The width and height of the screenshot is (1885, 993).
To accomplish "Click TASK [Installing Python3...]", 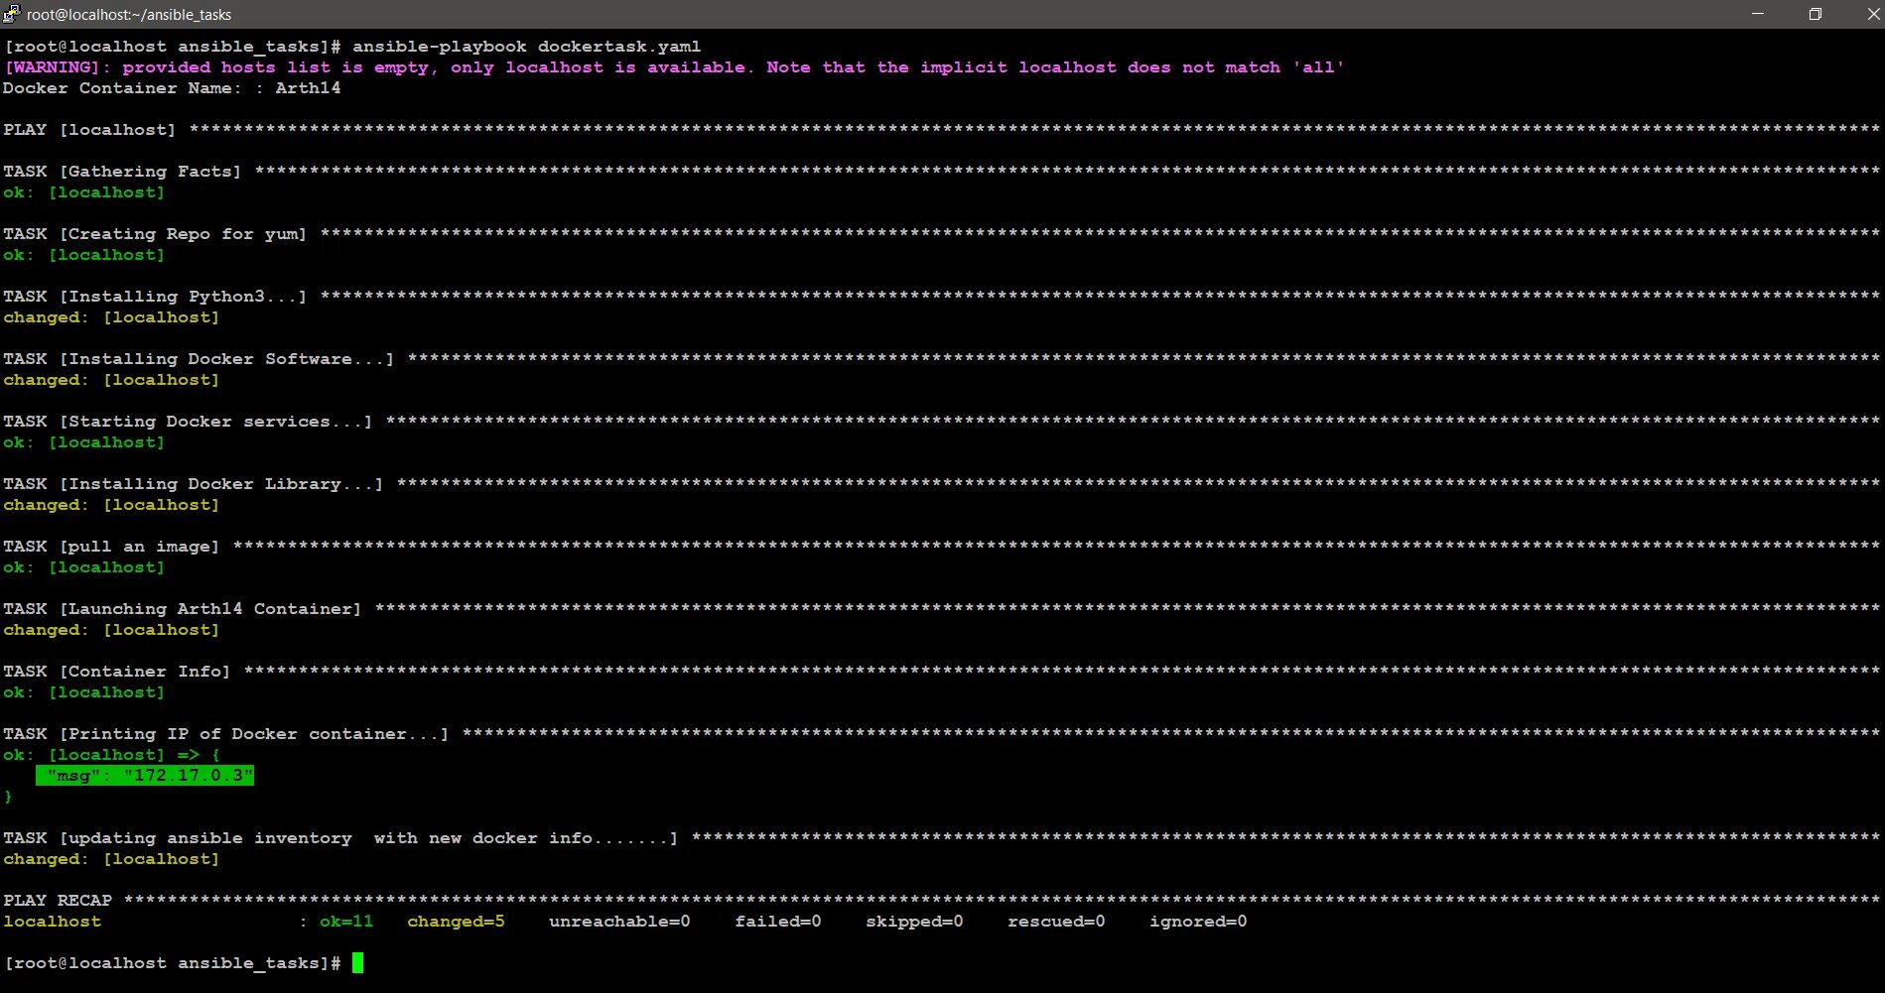I will point(155,297).
